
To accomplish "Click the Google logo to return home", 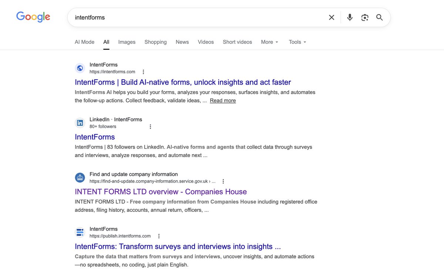I will 33,17.
